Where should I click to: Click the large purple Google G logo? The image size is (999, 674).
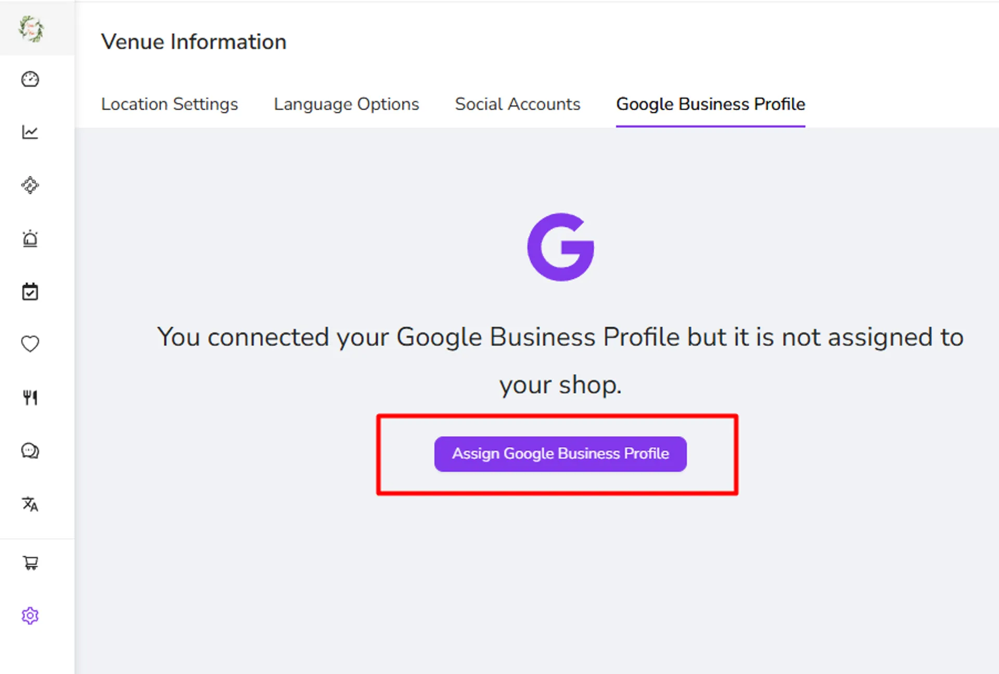point(561,247)
